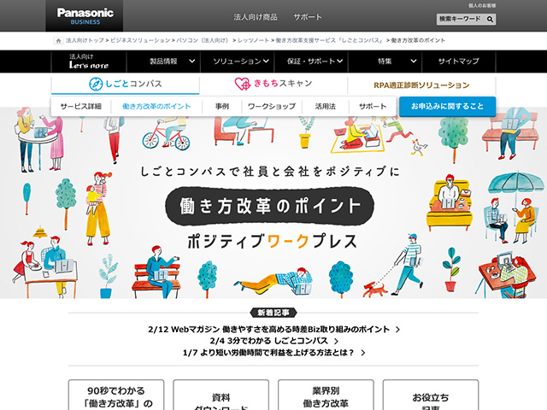547x410 pixels.
Task: Open the 2/4 3分でわかる しごとコンパス link
Action: [x=273, y=341]
